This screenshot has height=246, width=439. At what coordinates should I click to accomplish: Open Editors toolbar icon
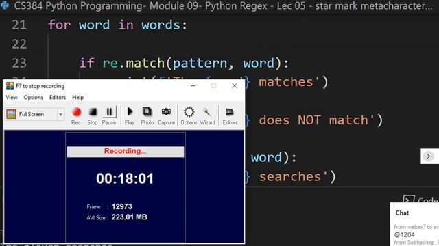[230, 115]
